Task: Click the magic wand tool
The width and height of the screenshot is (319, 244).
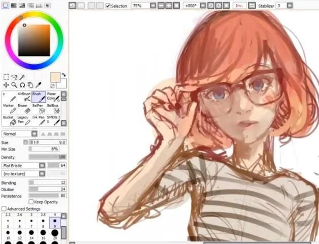Action: tap(22, 77)
